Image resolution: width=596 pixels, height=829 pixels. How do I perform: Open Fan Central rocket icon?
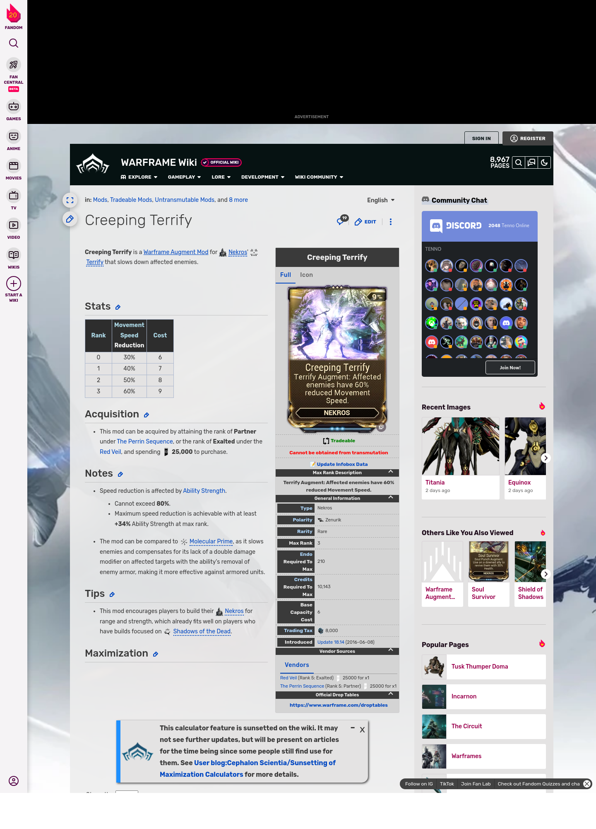point(14,65)
